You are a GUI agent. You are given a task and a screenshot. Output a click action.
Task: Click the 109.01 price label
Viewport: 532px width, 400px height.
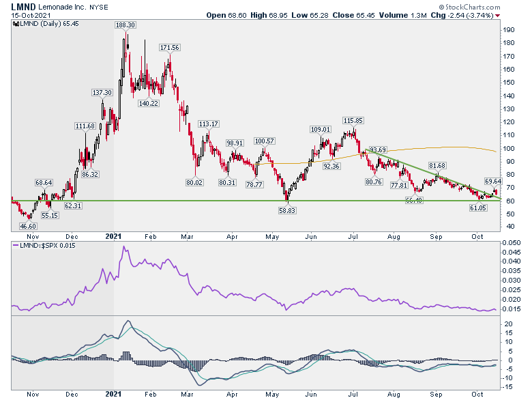(x=321, y=130)
